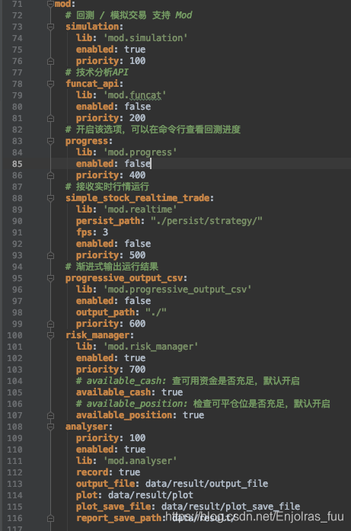Collapse the 'funcat_api:' section fold marker
The height and width of the screenshot is (531, 351).
(x=50, y=84)
